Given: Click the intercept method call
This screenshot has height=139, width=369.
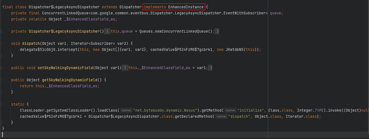Looking at the screenshot, I should (x=67, y=49).
